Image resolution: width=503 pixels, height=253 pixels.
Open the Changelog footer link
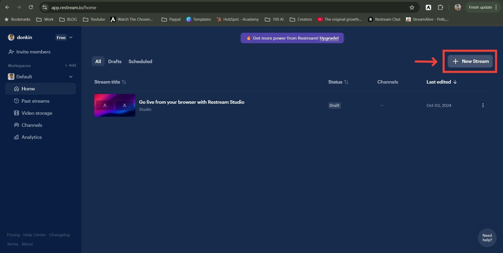[x=60, y=235]
